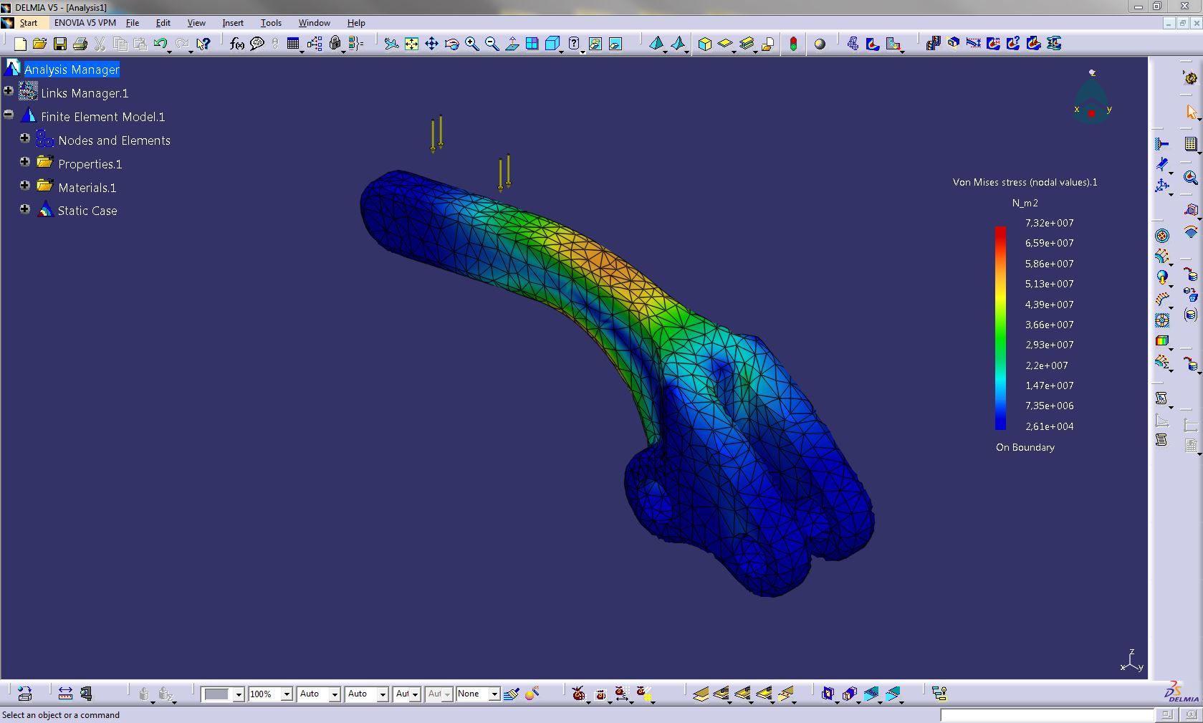The image size is (1203, 723).
Task: Expand the Nodes and Elements node
Action: [25, 138]
